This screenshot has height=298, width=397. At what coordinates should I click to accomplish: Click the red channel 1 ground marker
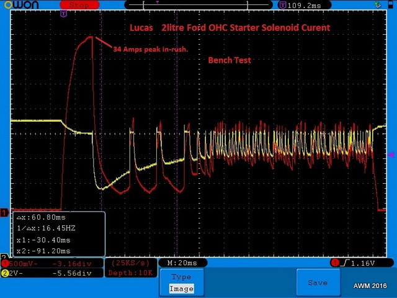(x=4, y=212)
